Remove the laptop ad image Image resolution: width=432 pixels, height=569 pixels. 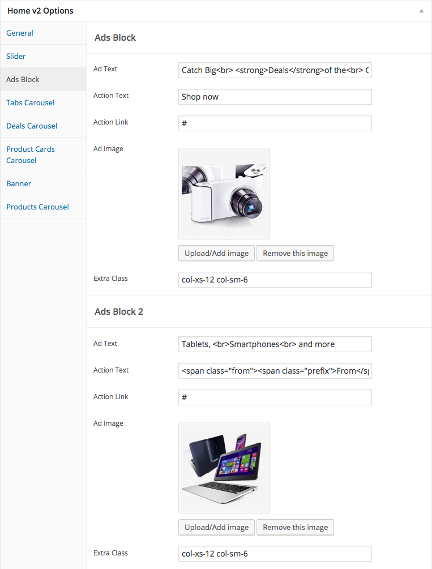coord(295,527)
